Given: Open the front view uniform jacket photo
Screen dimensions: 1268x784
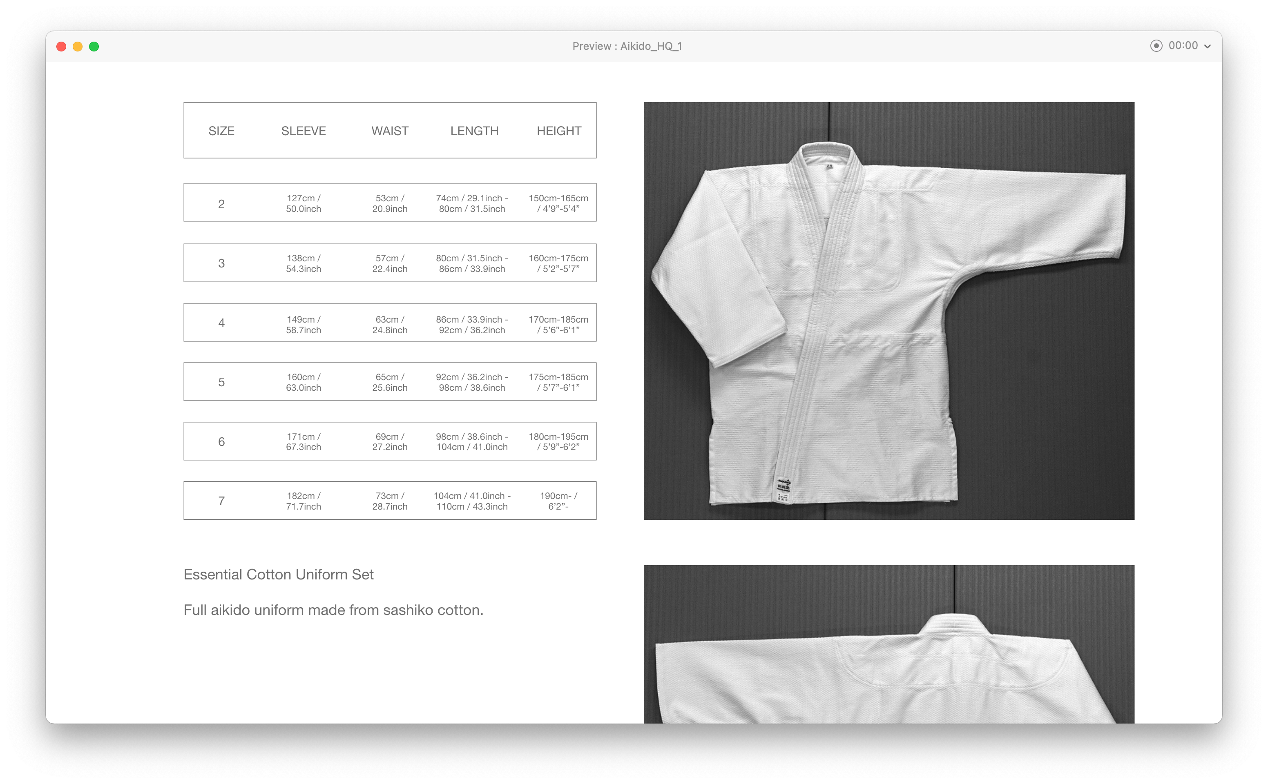Looking at the screenshot, I should coord(889,311).
